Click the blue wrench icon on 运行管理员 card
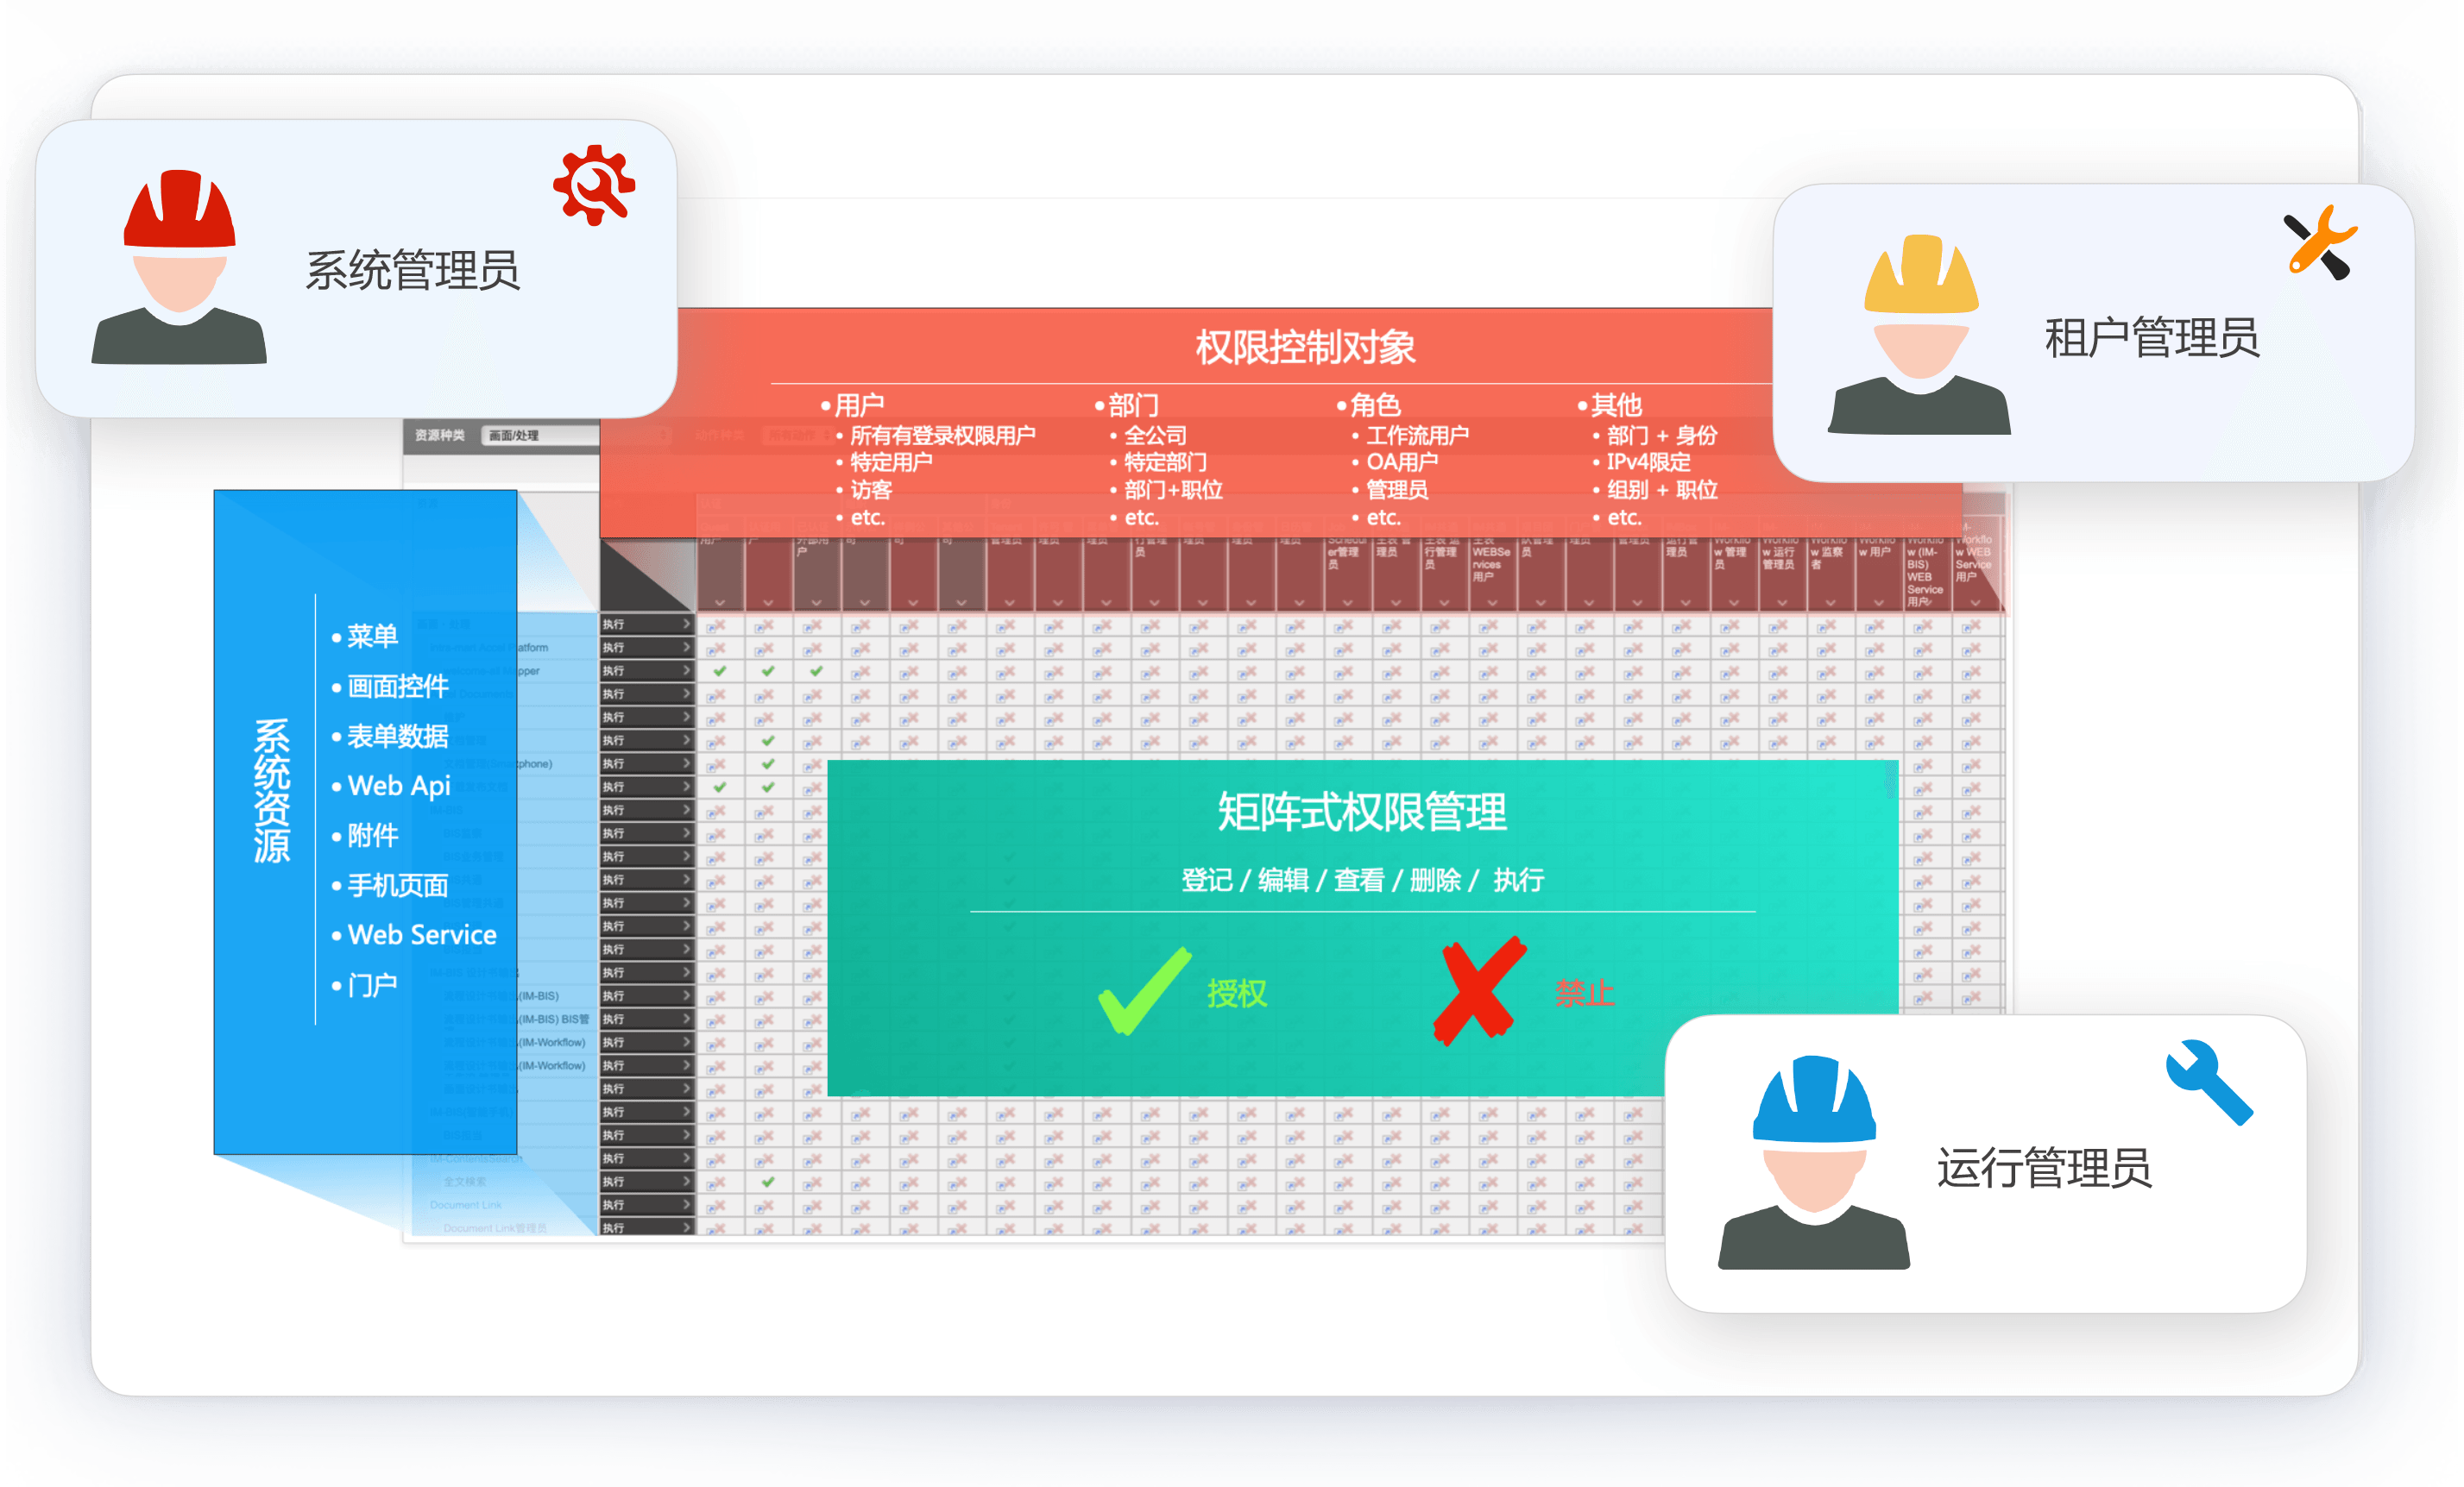 pos(2209,1082)
